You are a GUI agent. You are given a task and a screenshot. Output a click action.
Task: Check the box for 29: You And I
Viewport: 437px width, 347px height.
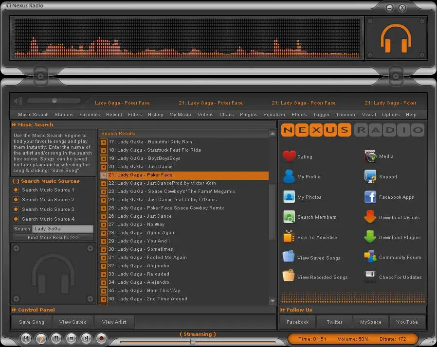104,241
